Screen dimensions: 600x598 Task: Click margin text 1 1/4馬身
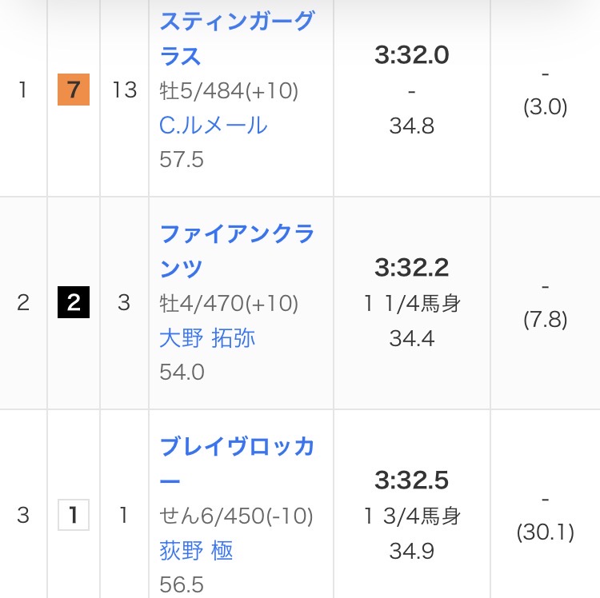point(412,304)
